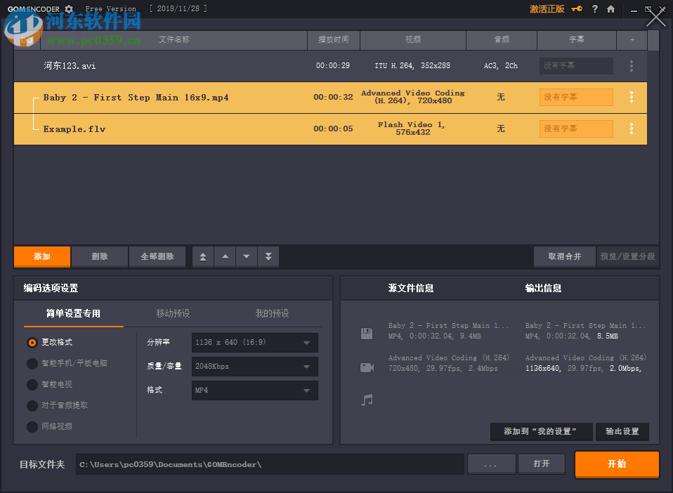
Task: Click the key icon near 激活正版
Action: click(577, 9)
